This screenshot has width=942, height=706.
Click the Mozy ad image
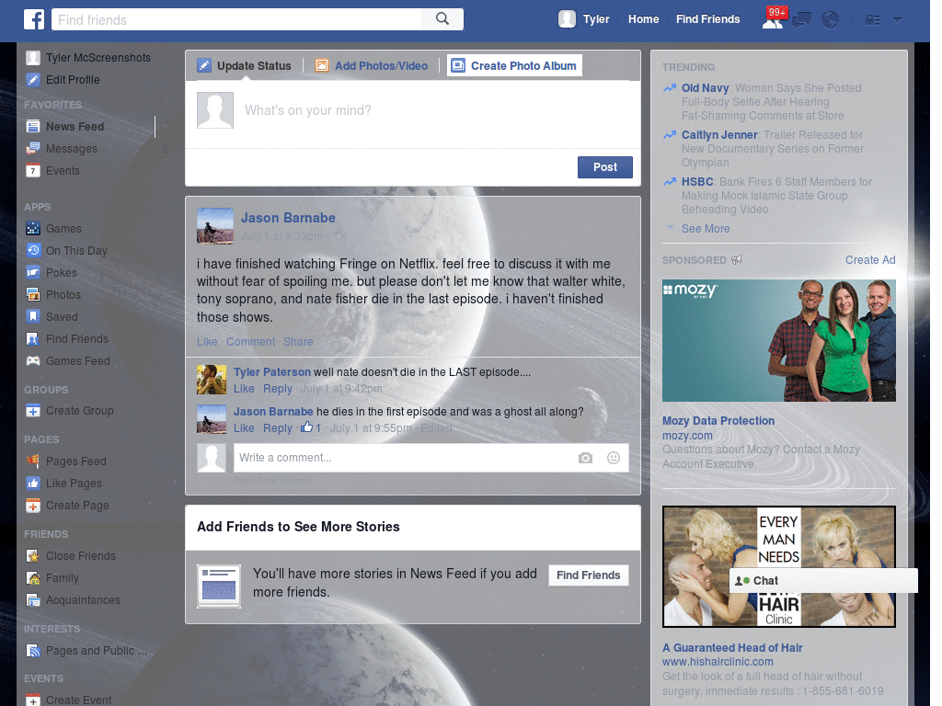pos(778,340)
